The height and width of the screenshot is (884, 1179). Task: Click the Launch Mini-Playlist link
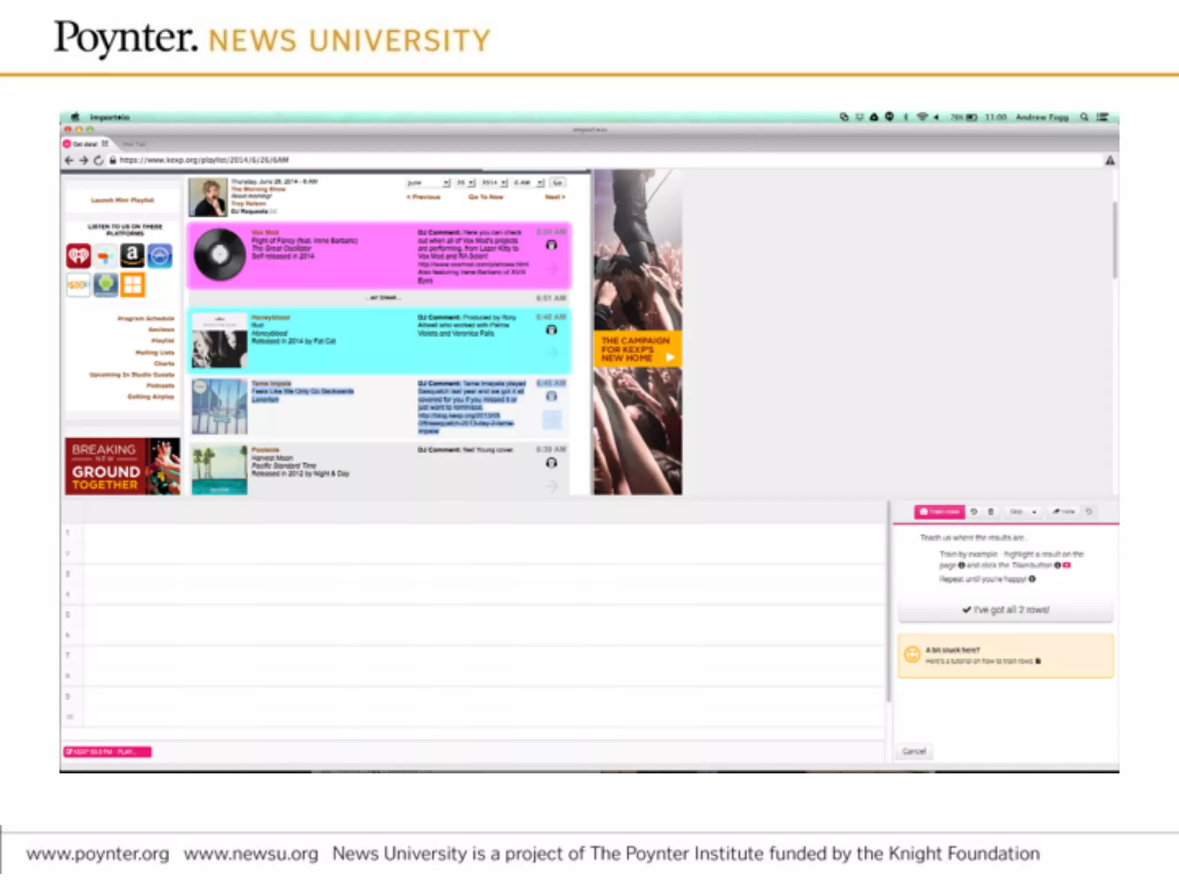point(123,200)
